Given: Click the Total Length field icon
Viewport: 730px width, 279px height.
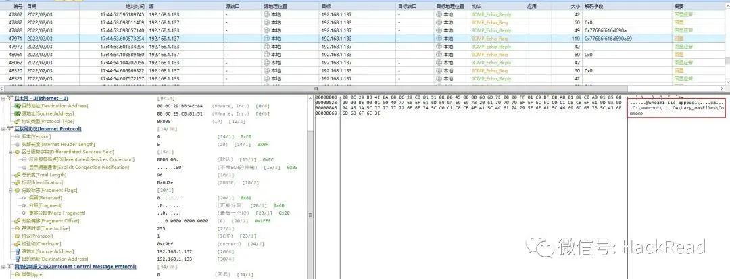Looking at the screenshot, I should point(17,175).
